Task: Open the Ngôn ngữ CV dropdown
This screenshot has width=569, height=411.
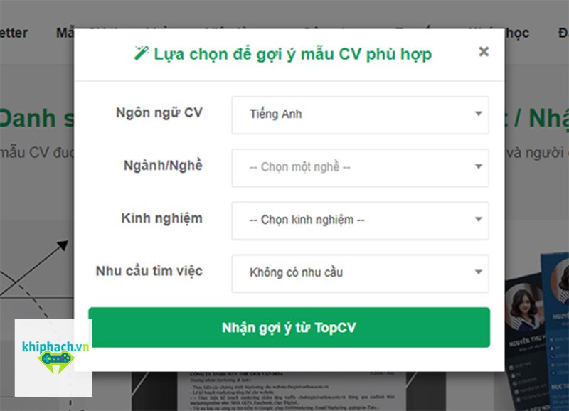Action: [x=361, y=115]
